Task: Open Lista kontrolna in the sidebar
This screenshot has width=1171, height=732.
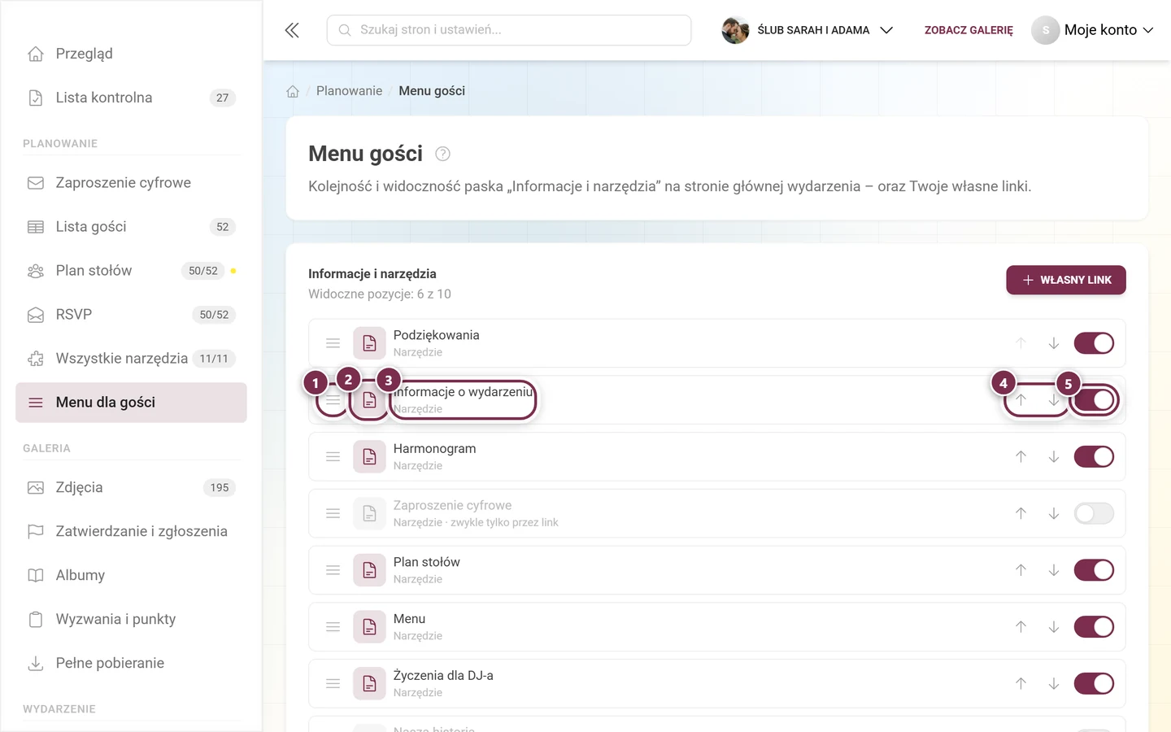Action: [x=131, y=98]
